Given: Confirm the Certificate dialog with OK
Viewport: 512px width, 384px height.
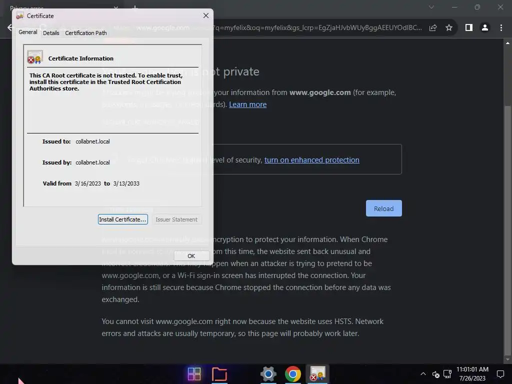Looking at the screenshot, I should coord(191,256).
